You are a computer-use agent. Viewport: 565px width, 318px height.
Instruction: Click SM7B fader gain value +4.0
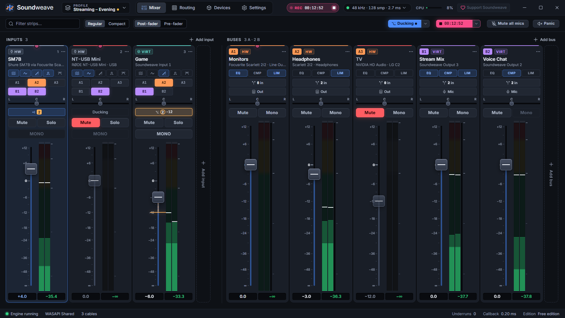[22, 296]
